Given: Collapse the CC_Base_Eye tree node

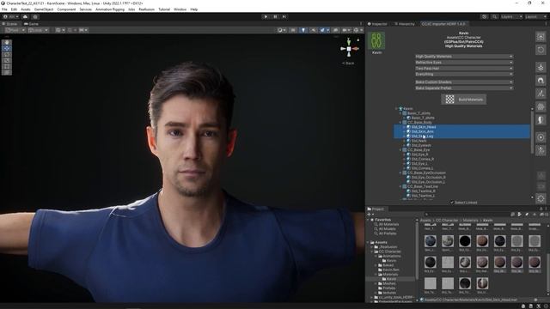Looking at the screenshot, I should coord(400,150).
